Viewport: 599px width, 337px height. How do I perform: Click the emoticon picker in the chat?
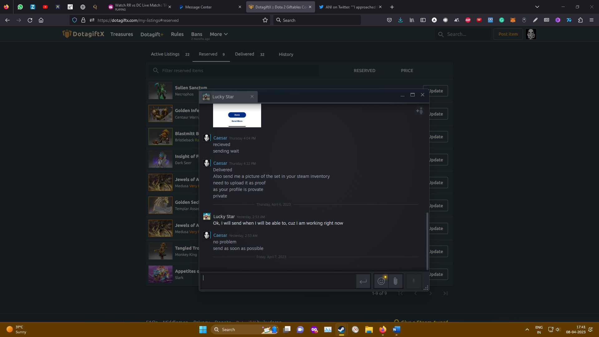tap(381, 281)
